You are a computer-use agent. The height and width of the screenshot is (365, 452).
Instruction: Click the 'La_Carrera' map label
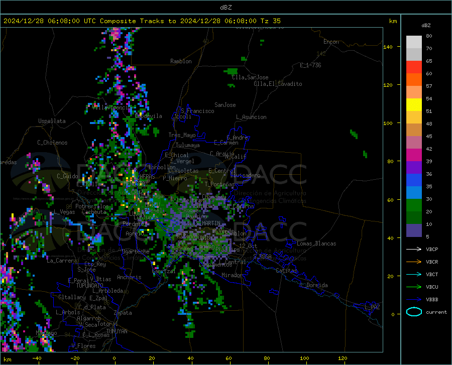(62, 261)
